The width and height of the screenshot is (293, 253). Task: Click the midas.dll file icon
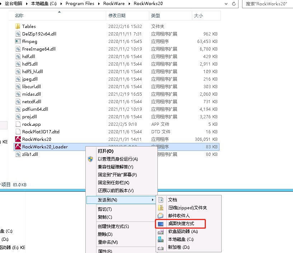tap(18, 94)
